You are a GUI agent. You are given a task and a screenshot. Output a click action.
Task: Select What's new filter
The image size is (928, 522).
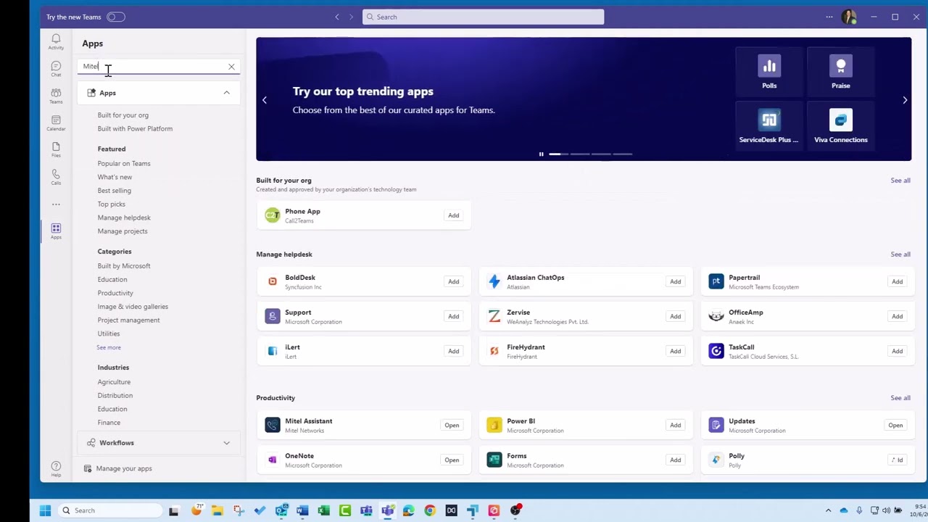pos(115,177)
